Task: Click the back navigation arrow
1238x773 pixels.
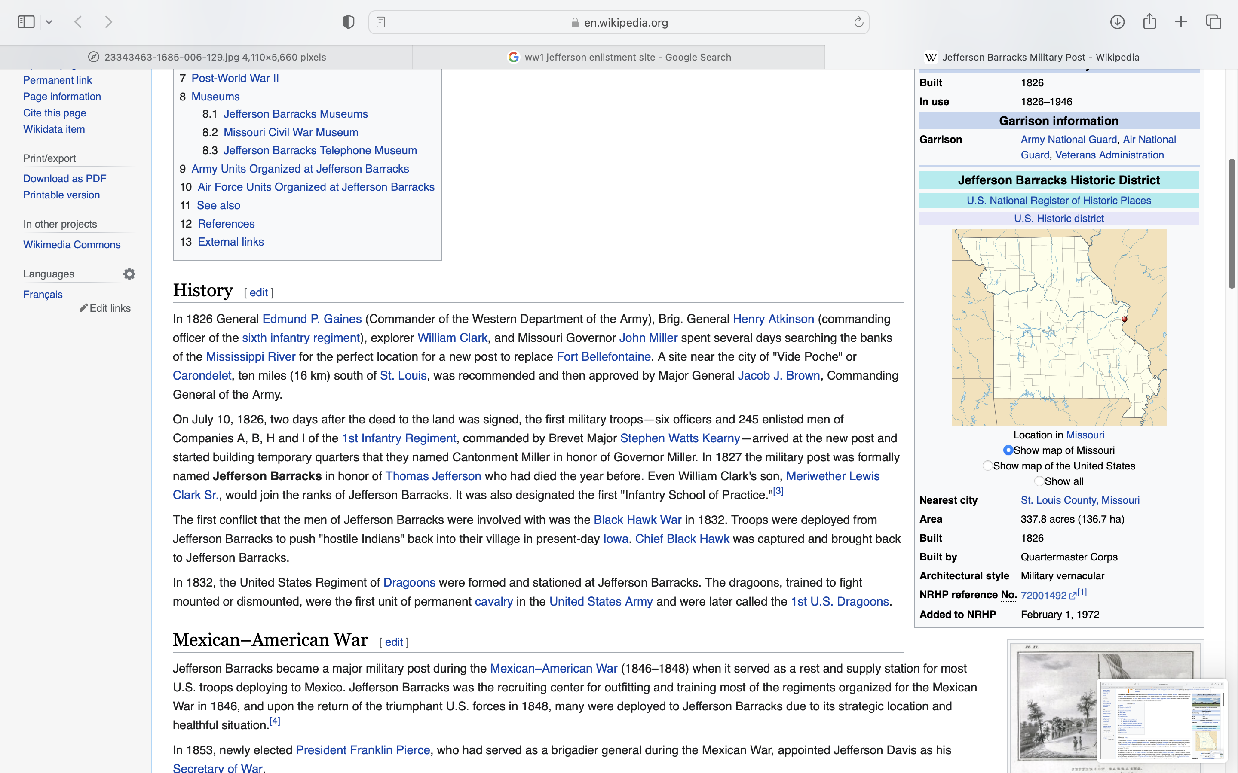Action: point(78,22)
